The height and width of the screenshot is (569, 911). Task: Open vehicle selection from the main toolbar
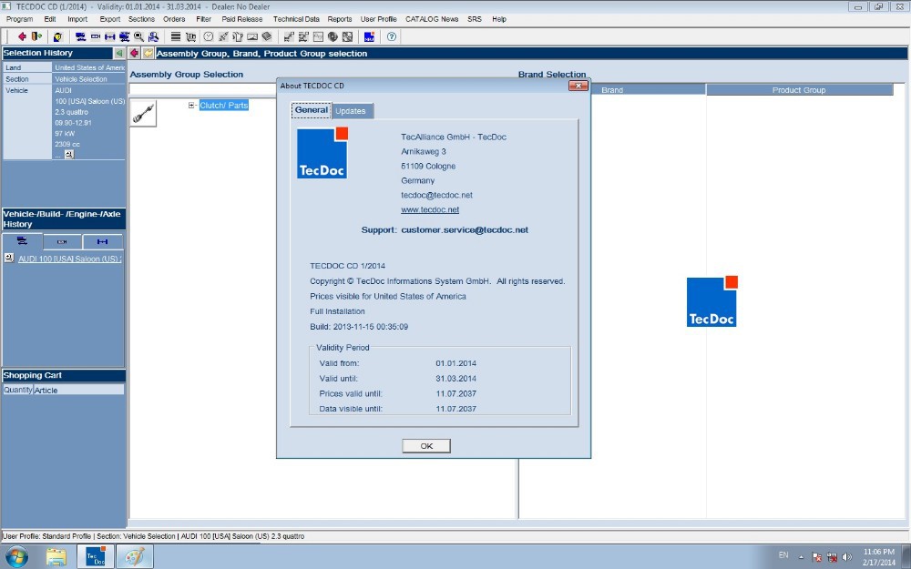click(x=81, y=36)
